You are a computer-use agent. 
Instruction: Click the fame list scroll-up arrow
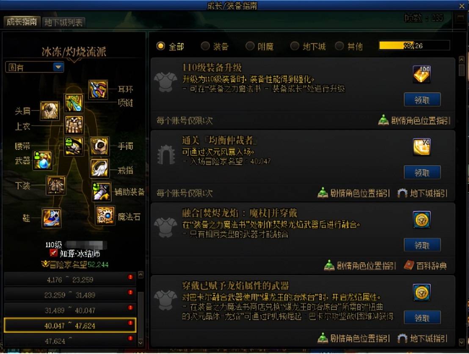tap(141, 275)
